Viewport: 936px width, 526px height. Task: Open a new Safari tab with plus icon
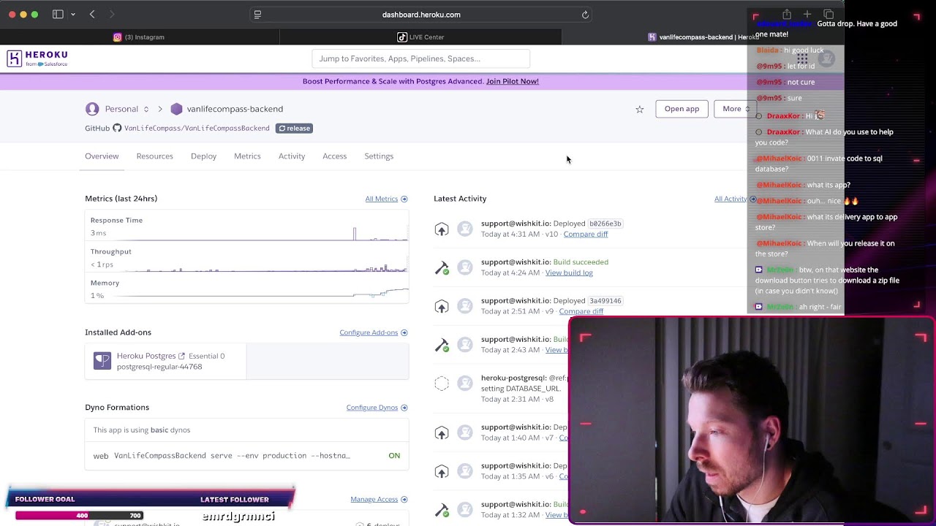(807, 15)
